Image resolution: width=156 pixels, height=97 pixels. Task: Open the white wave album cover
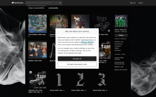pos(53,50)
